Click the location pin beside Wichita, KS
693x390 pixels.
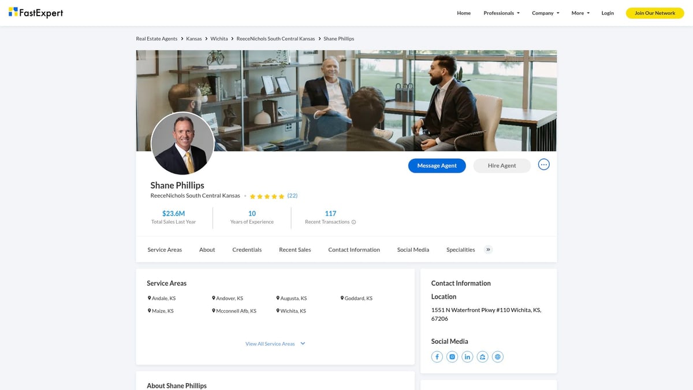coord(279,310)
